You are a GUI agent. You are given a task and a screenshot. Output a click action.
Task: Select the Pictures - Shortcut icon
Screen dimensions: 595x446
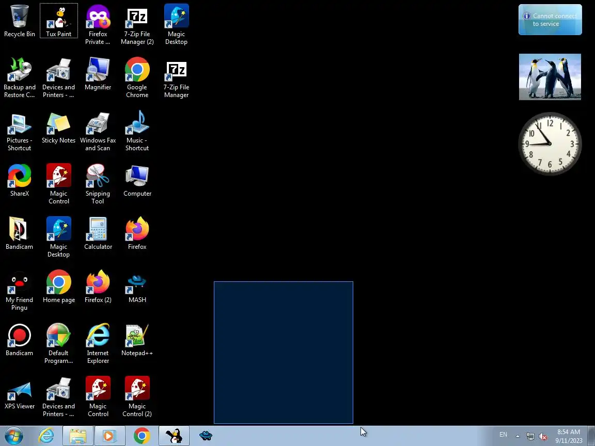click(x=19, y=131)
